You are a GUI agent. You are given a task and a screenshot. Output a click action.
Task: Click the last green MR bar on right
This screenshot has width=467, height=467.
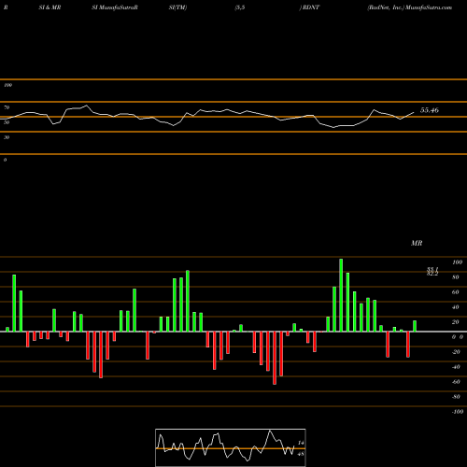click(415, 326)
